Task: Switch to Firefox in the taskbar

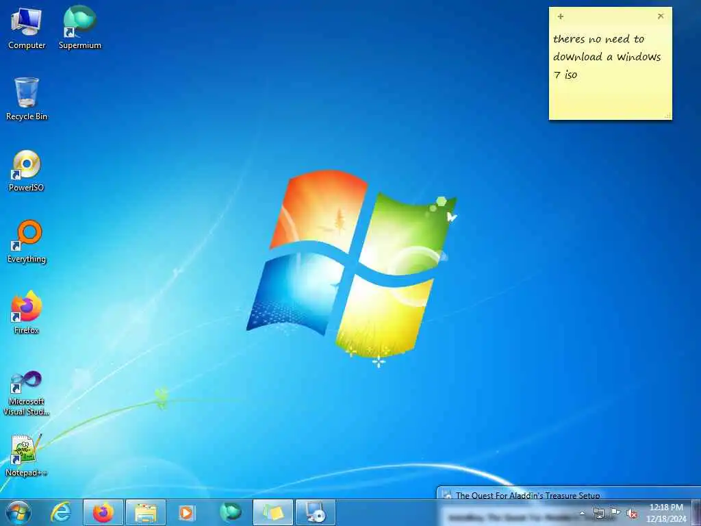Action: click(x=103, y=512)
